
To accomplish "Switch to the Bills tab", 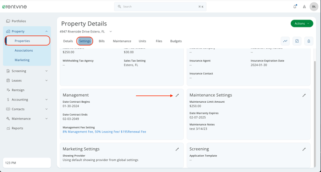I will click(x=102, y=41).
